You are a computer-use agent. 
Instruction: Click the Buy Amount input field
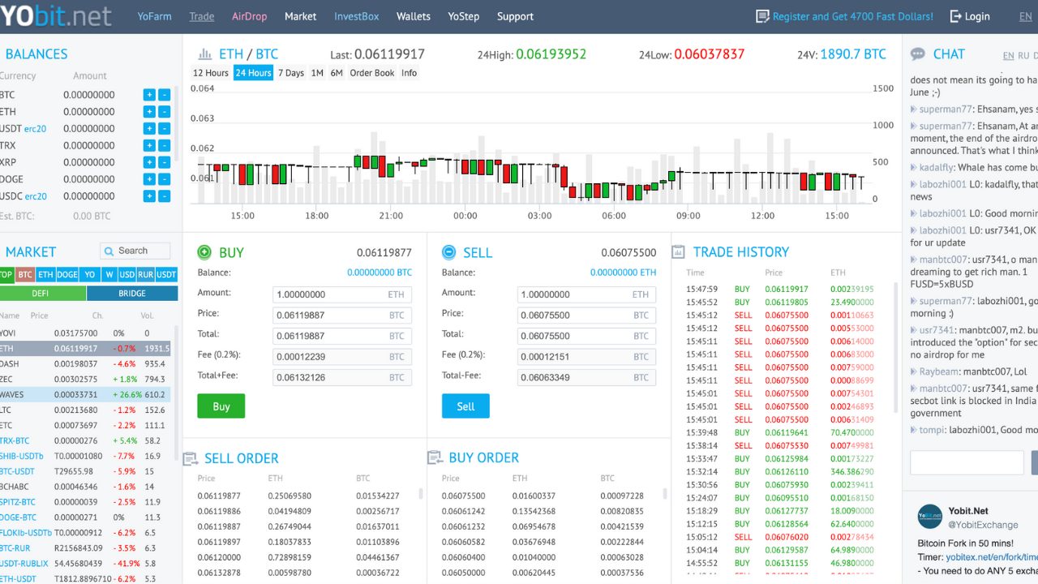[x=342, y=294]
